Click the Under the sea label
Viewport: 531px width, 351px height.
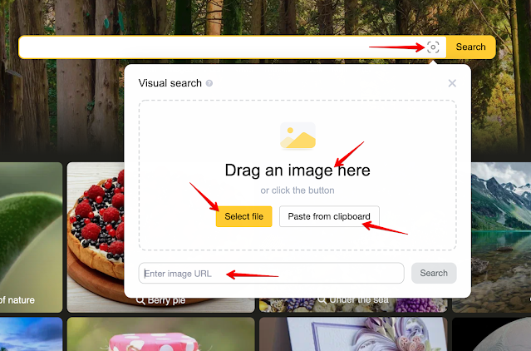point(359,299)
